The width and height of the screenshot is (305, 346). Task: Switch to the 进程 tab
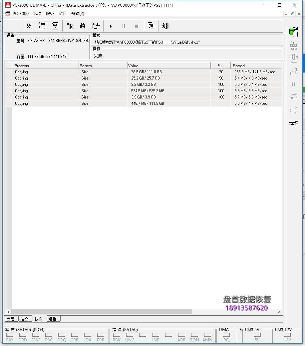53,319
